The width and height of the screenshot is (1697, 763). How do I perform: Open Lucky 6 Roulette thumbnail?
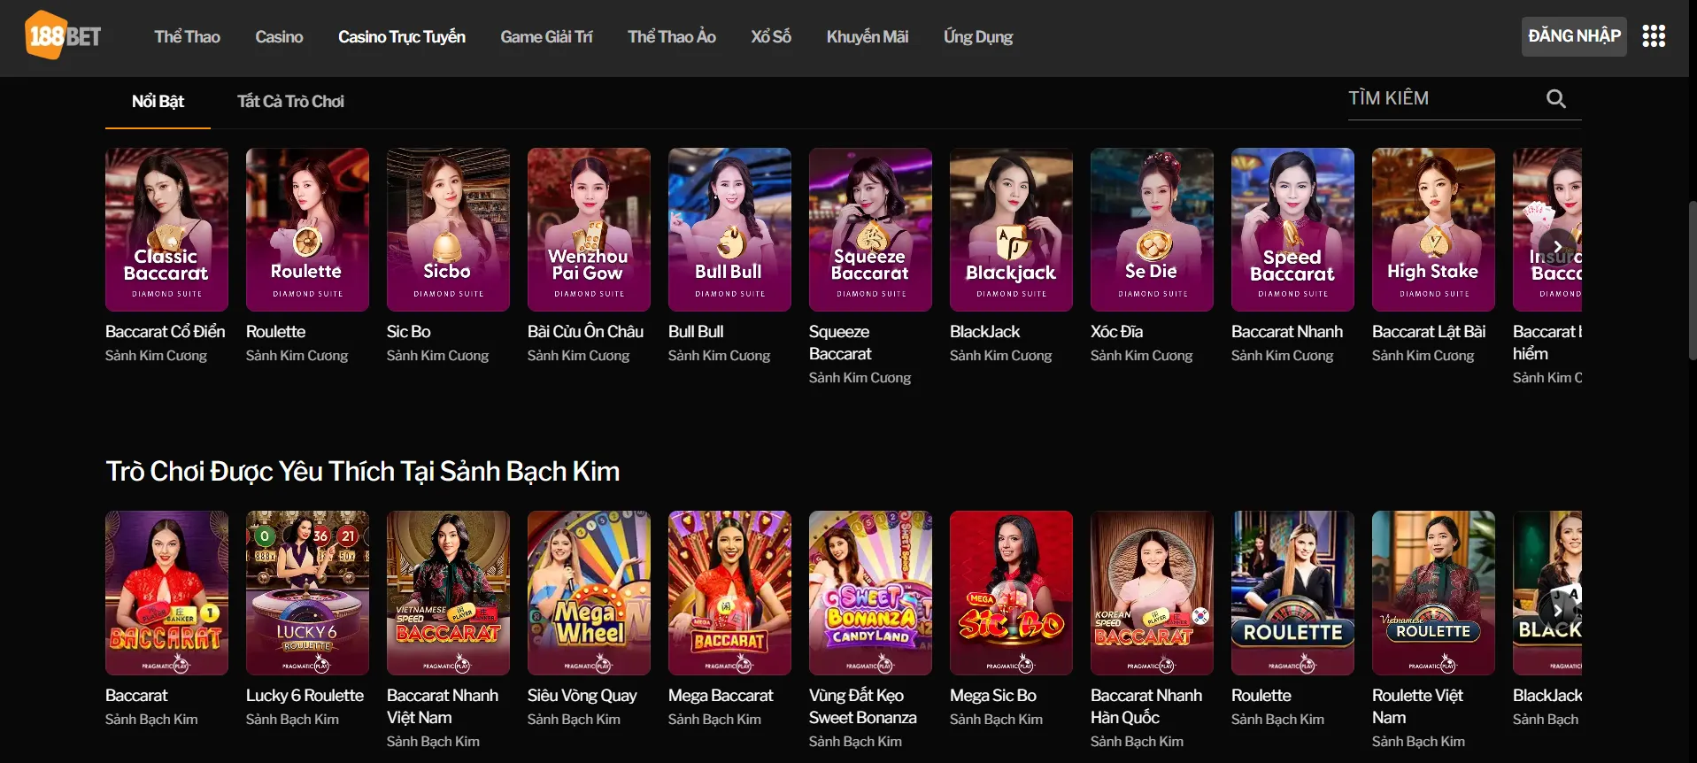point(307,593)
